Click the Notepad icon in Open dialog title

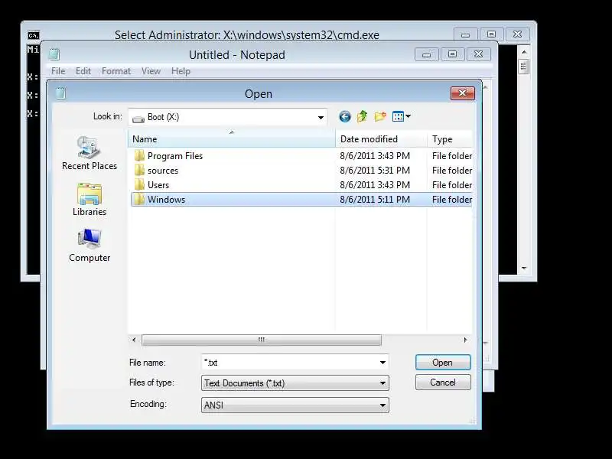[x=60, y=93]
